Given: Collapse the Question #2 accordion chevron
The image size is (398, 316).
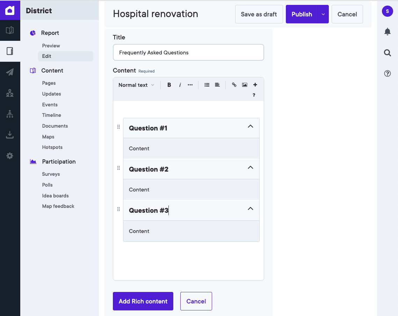Looking at the screenshot, I should tap(250, 168).
